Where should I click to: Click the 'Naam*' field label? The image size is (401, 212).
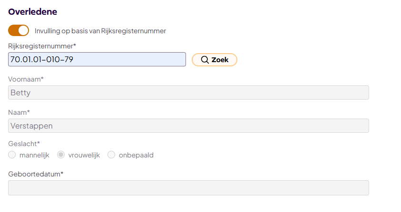19,112
